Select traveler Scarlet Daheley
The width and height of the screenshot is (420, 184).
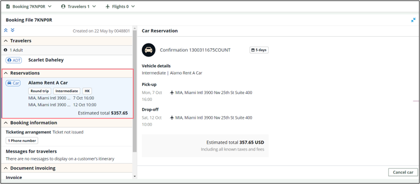click(x=46, y=60)
